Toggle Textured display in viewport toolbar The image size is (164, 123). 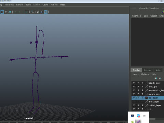pyautogui.click(x=2, y=12)
